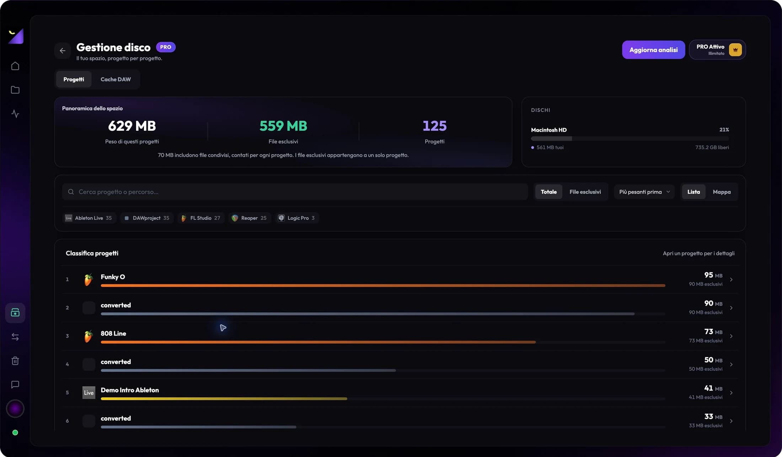This screenshot has width=782, height=457.
Task: Open the trash sidebar icon
Action: tap(15, 361)
